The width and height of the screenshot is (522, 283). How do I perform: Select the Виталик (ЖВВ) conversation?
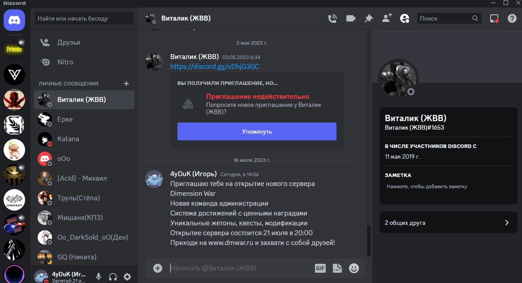click(x=84, y=100)
